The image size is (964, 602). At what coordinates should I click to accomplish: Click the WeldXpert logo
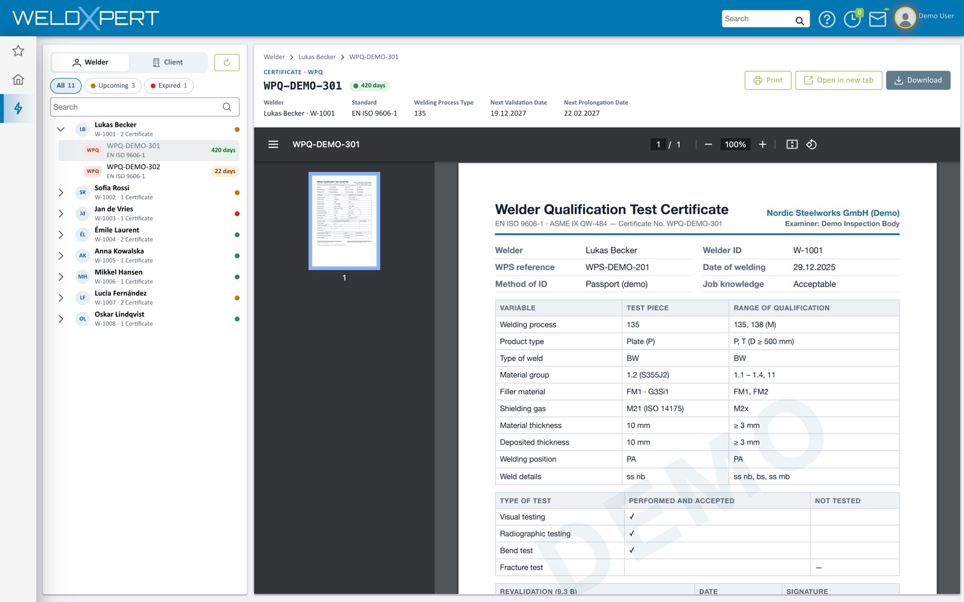pyautogui.click(x=86, y=18)
